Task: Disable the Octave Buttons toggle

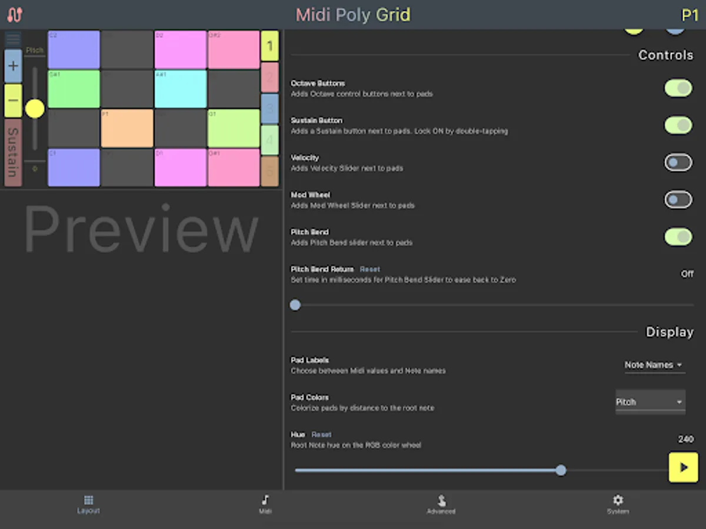Action: tap(678, 88)
